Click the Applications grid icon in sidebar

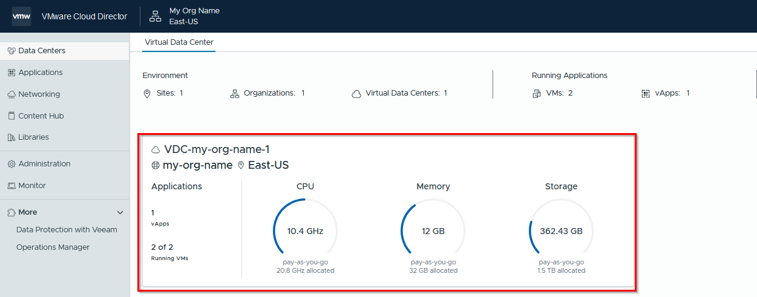(11, 73)
